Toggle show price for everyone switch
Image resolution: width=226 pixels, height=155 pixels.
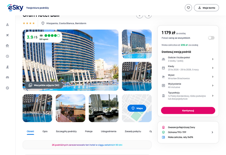[x=211, y=38]
